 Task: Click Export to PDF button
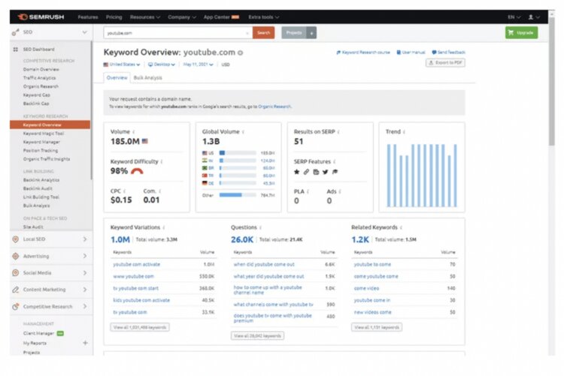click(x=446, y=63)
